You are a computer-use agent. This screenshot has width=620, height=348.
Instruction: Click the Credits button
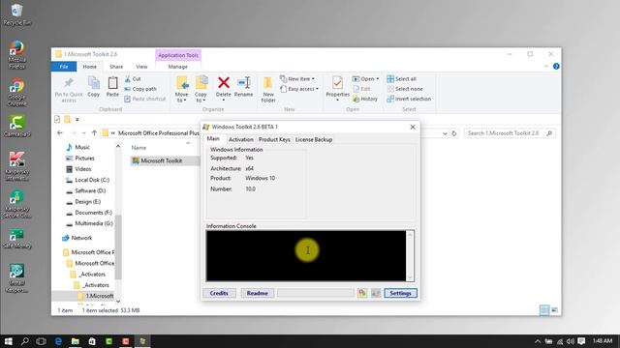219,293
